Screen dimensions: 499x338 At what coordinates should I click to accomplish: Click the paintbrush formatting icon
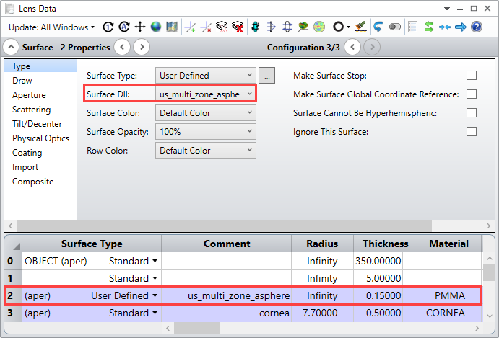(360, 27)
